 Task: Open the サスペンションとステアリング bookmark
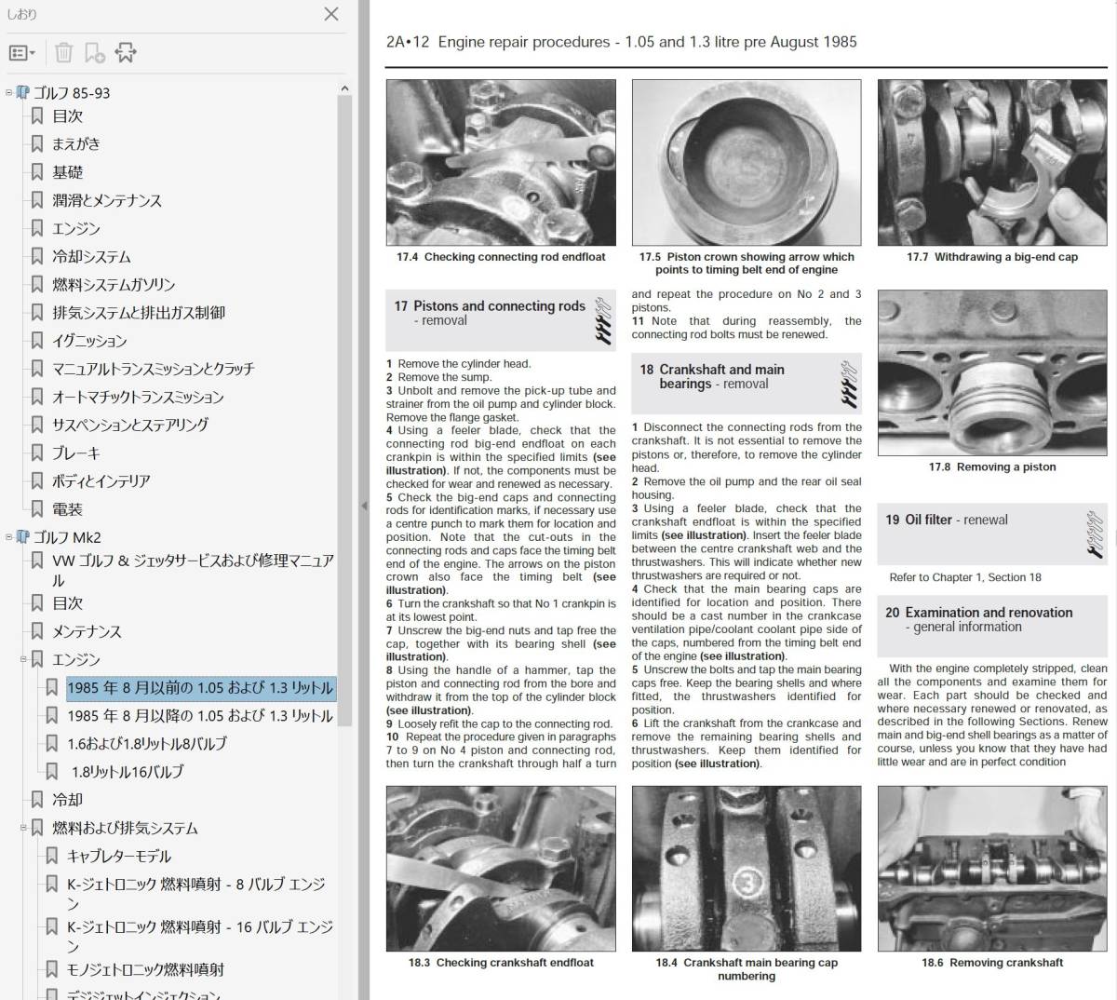pyautogui.click(x=130, y=425)
